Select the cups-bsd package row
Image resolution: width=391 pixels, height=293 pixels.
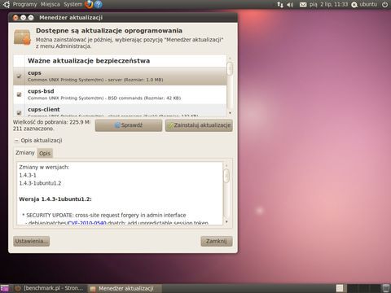(120, 94)
